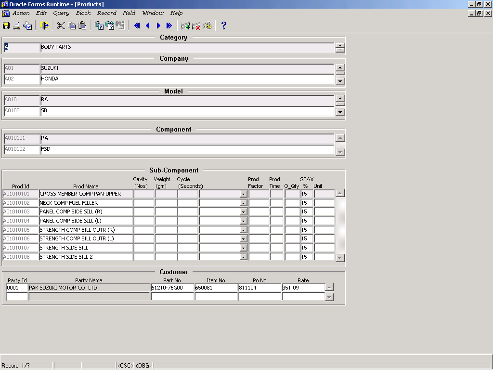Click the Save icon in toolbar
This screenshot has width=493, height=370.
pyautogui.click(x=6, y=26)
